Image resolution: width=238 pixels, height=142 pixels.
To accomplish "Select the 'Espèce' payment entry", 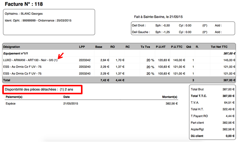I will [11, 104].
